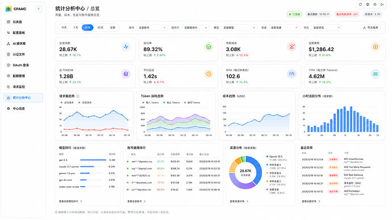Open the 账号 filter dropdown

coord(152,28)
